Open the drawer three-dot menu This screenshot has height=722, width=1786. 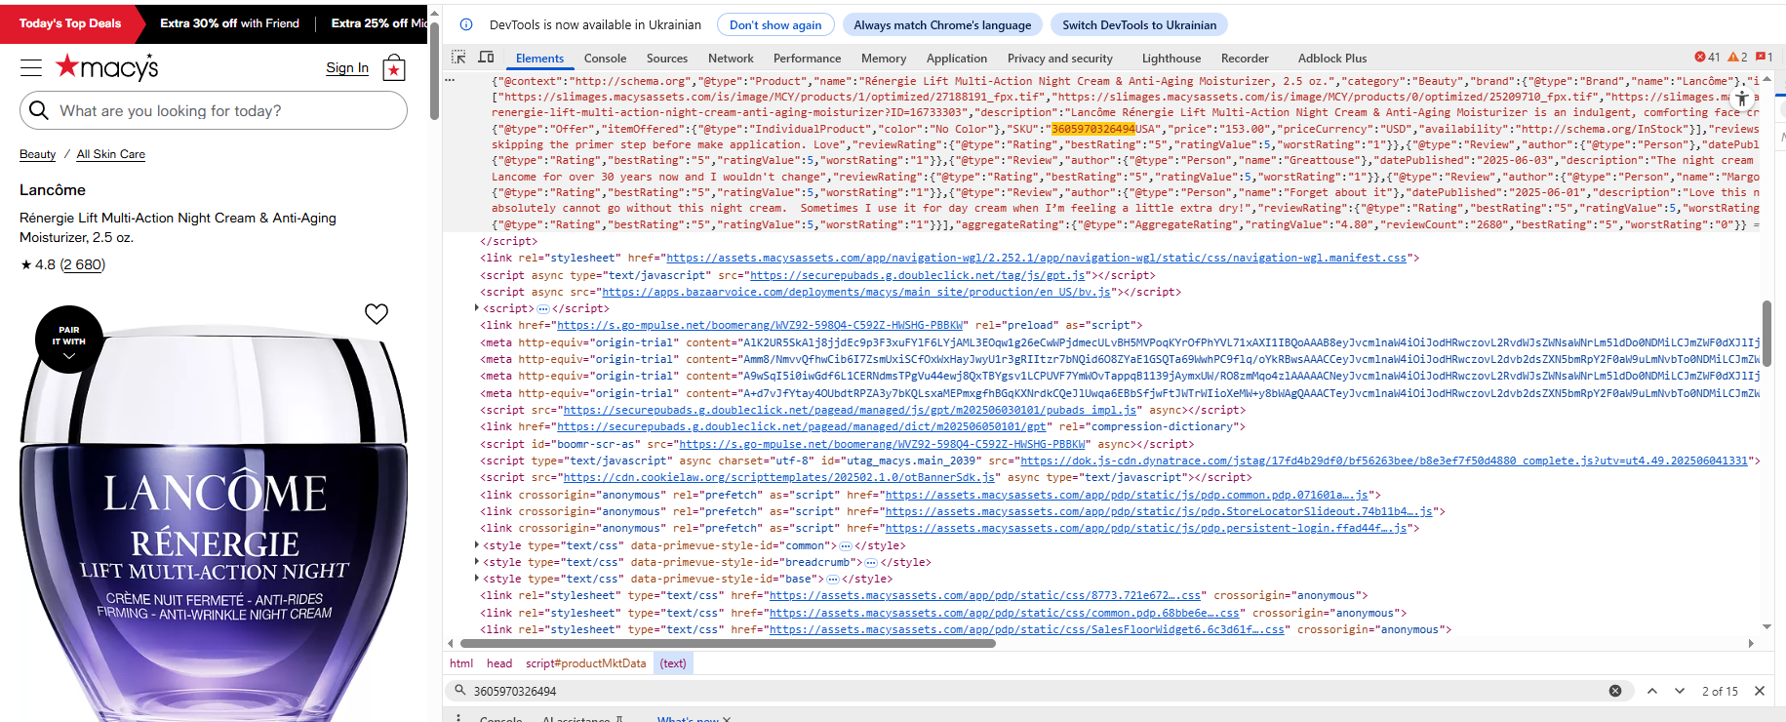(x=458, y=717)
